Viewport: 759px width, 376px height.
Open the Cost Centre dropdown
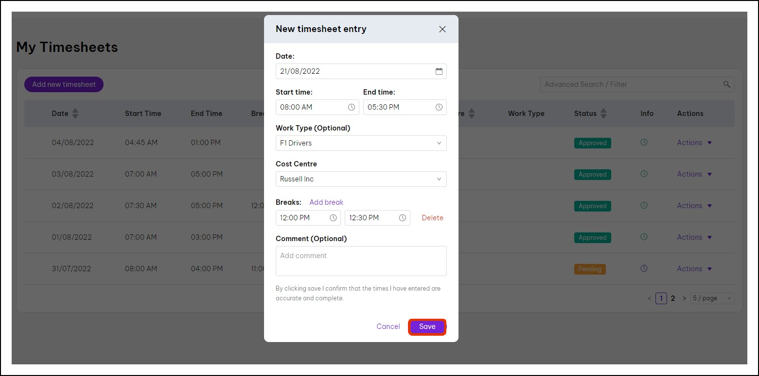361,179
